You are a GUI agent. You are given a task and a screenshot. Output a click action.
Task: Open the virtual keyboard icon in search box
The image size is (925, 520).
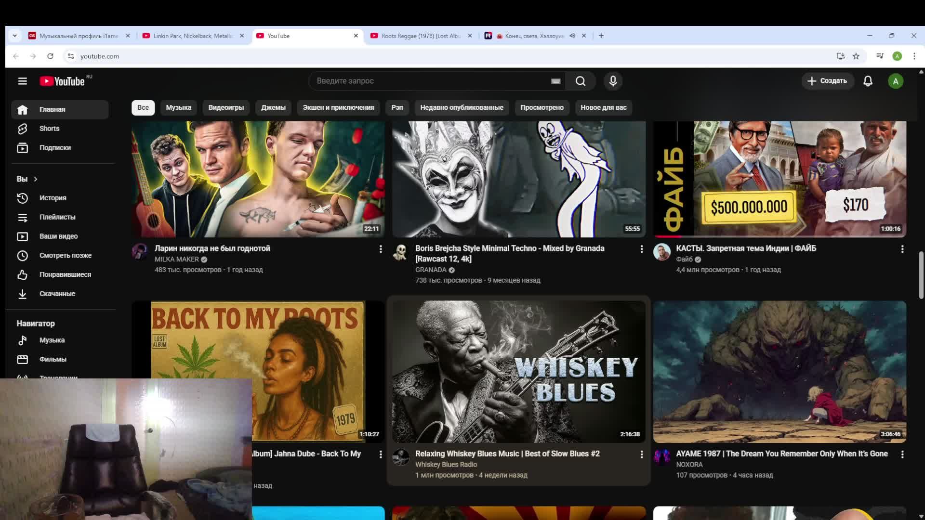pyautogui.click(x=555, y=81)
